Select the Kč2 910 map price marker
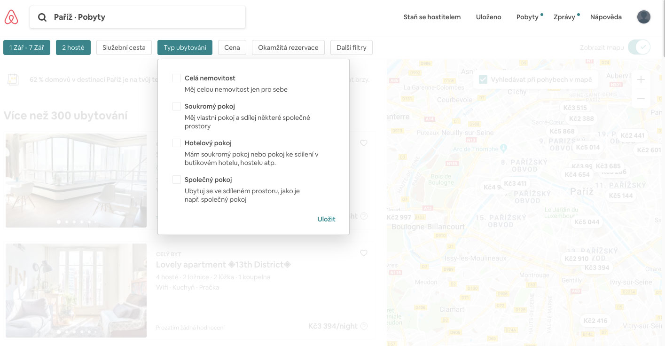Screen dimensions: 665x346 [x=576, y=259]
